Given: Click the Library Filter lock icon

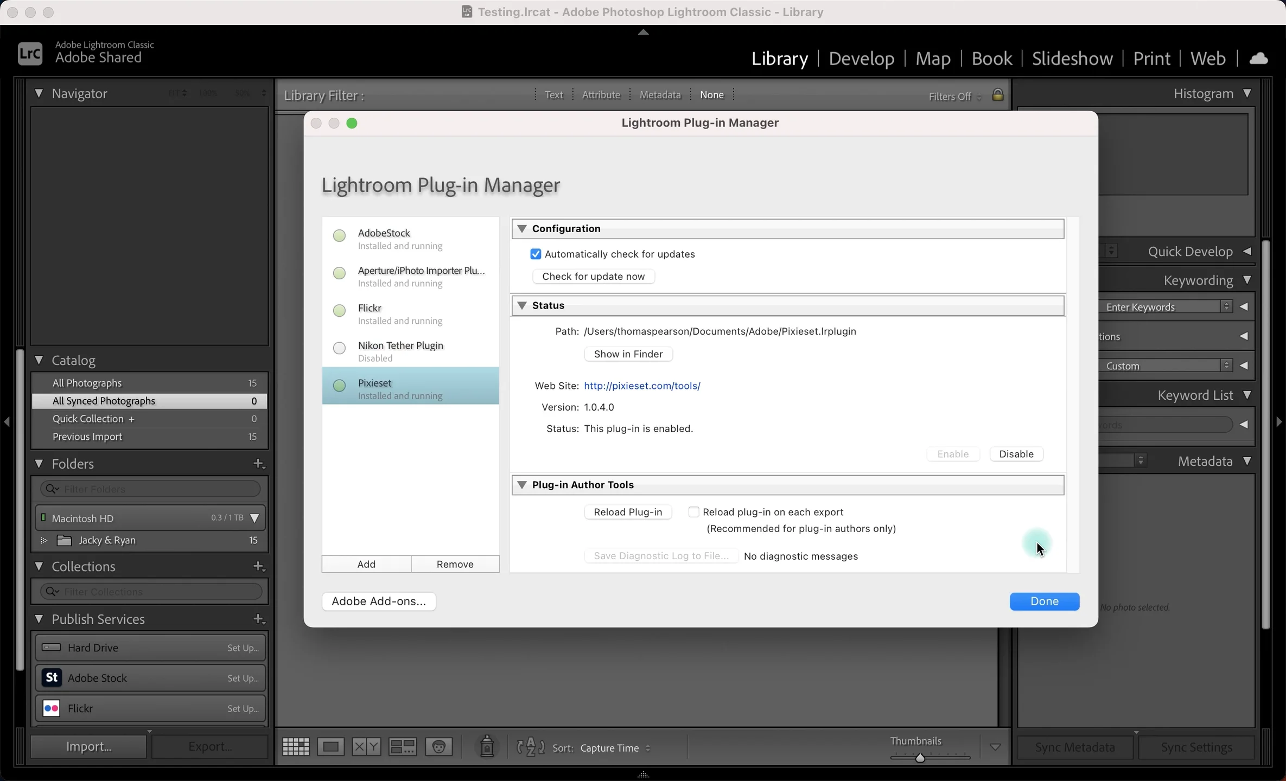Looking at the screenshot, I should (x=997, y=95).
